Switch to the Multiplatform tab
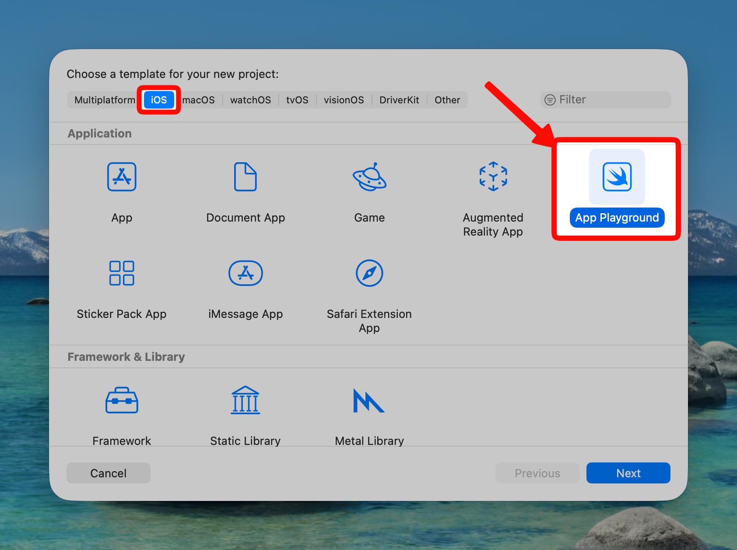Image resolution: width=737 pixels, height=550 pixels. [x=105, y=100]
